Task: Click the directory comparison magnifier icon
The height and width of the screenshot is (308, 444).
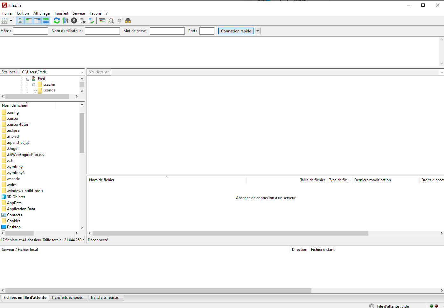Action: (111, 21)
